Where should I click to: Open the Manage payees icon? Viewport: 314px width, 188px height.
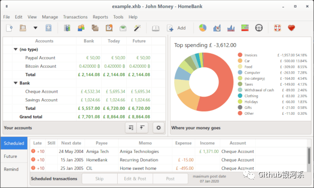pos(81,28)
